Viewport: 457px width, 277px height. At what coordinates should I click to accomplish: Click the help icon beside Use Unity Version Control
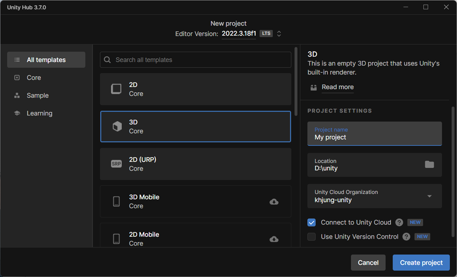[x=406, y=237]
